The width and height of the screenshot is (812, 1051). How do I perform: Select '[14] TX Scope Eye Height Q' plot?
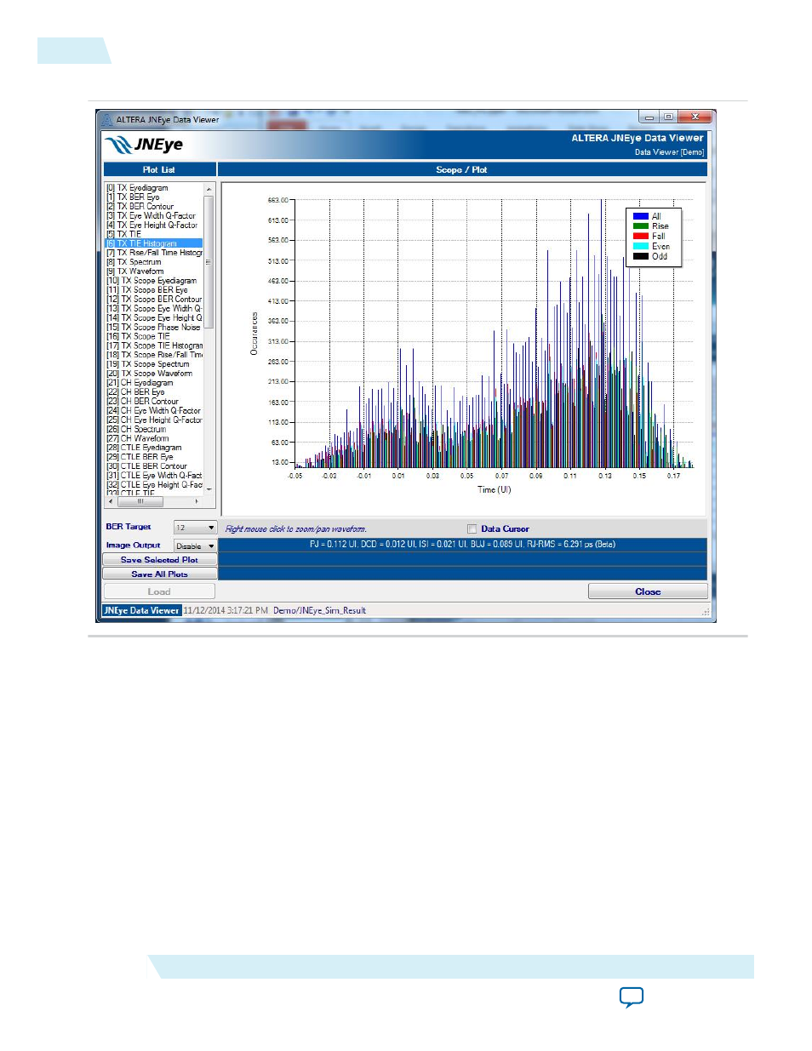[154, 318]
